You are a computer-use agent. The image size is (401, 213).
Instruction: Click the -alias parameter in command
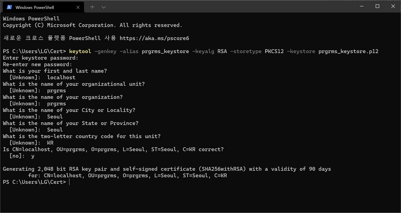(129, 51)
